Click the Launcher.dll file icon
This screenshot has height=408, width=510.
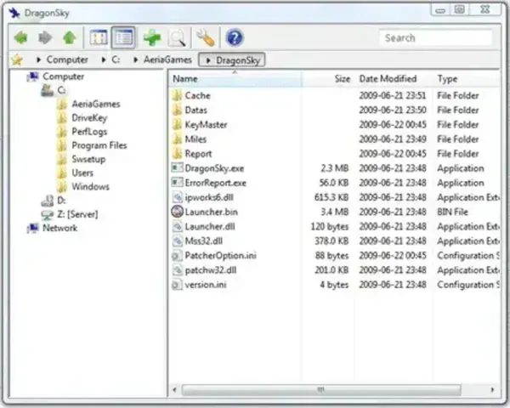[x=178, y=226]
